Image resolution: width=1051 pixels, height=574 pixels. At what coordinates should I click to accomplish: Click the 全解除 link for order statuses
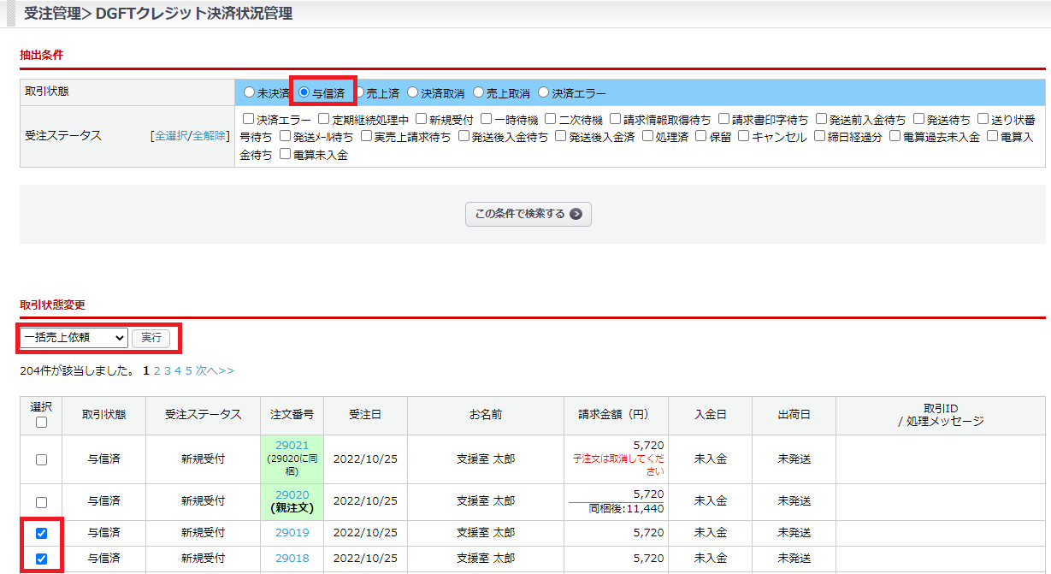(x=210, y=136)
